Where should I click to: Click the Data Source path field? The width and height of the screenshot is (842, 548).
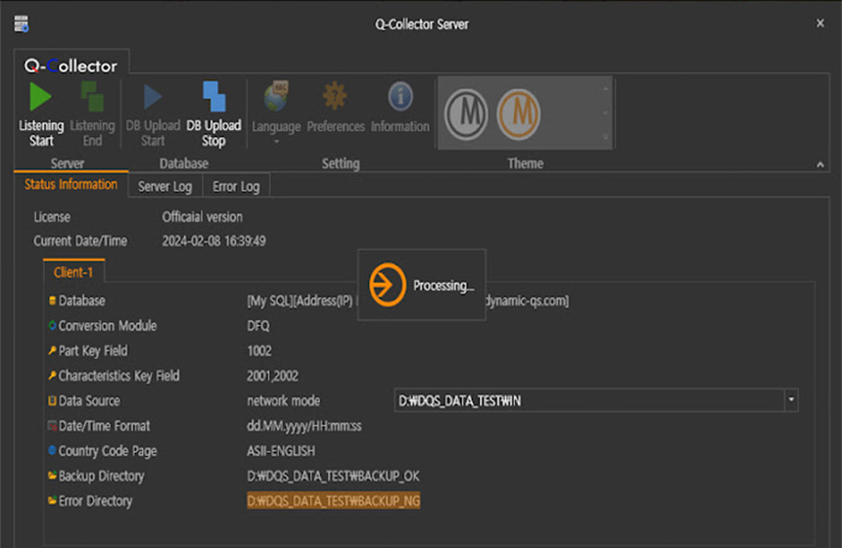point(589,400)
